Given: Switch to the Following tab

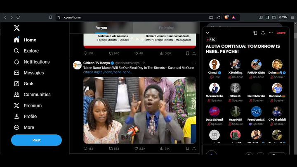Looking at the screenshot, I should [166, 28].
